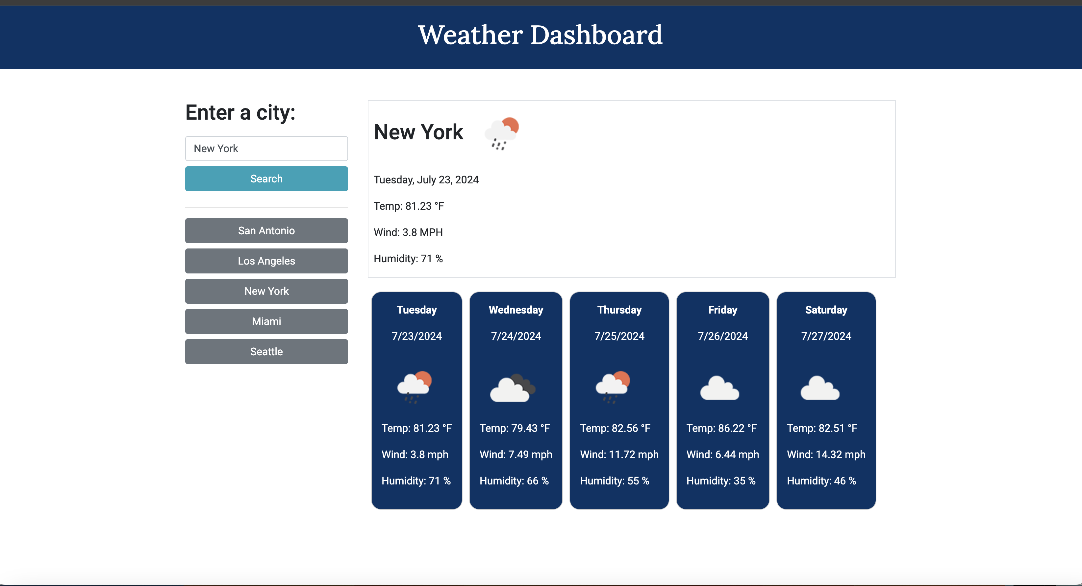Pick Seattle in the city history

[266, 351]
